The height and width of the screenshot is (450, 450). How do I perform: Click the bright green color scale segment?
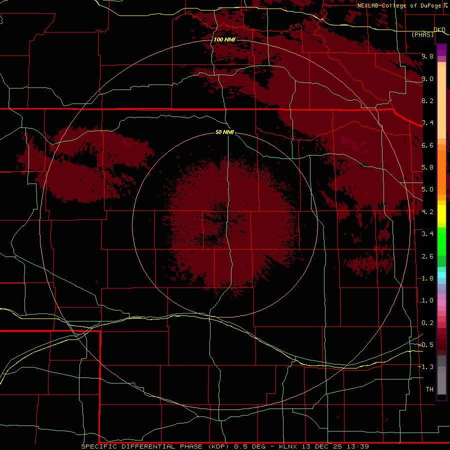pos(441,242)
